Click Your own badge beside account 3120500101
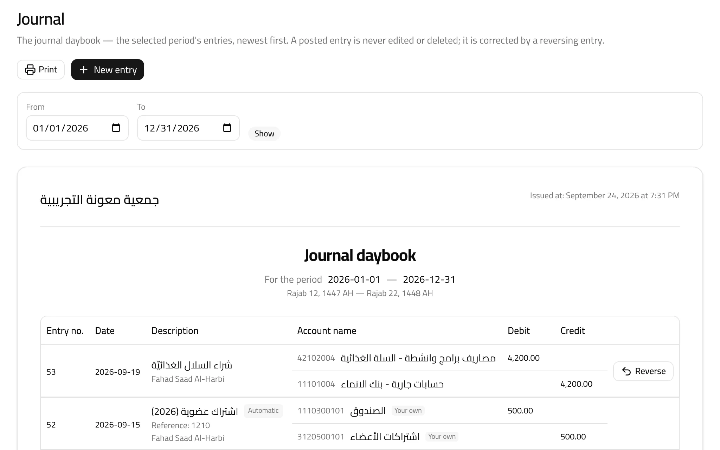This screenshot has height=450, width=720. 442,437
